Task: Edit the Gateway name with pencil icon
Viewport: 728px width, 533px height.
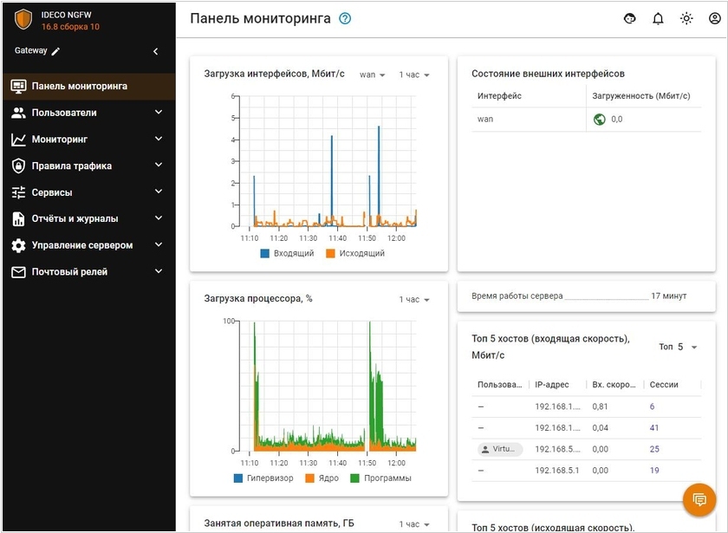Action: (x=55, y=51)
